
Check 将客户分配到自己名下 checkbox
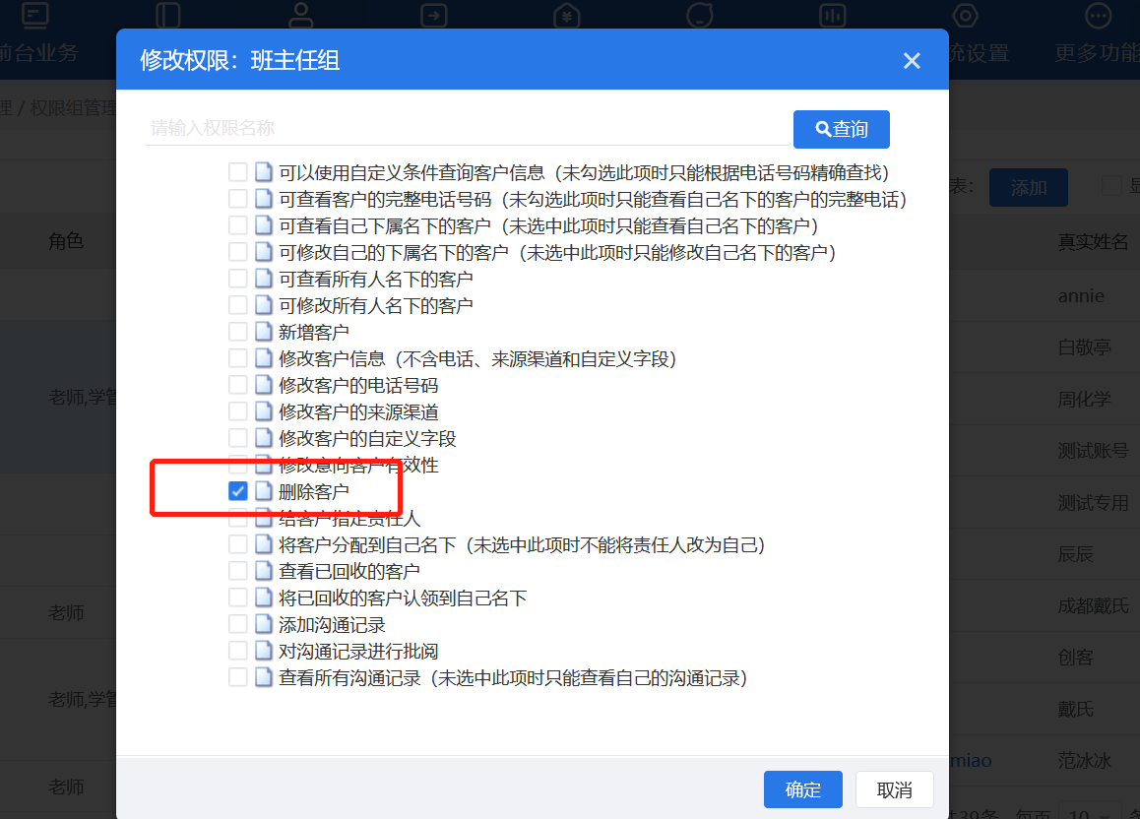(237, 544)
